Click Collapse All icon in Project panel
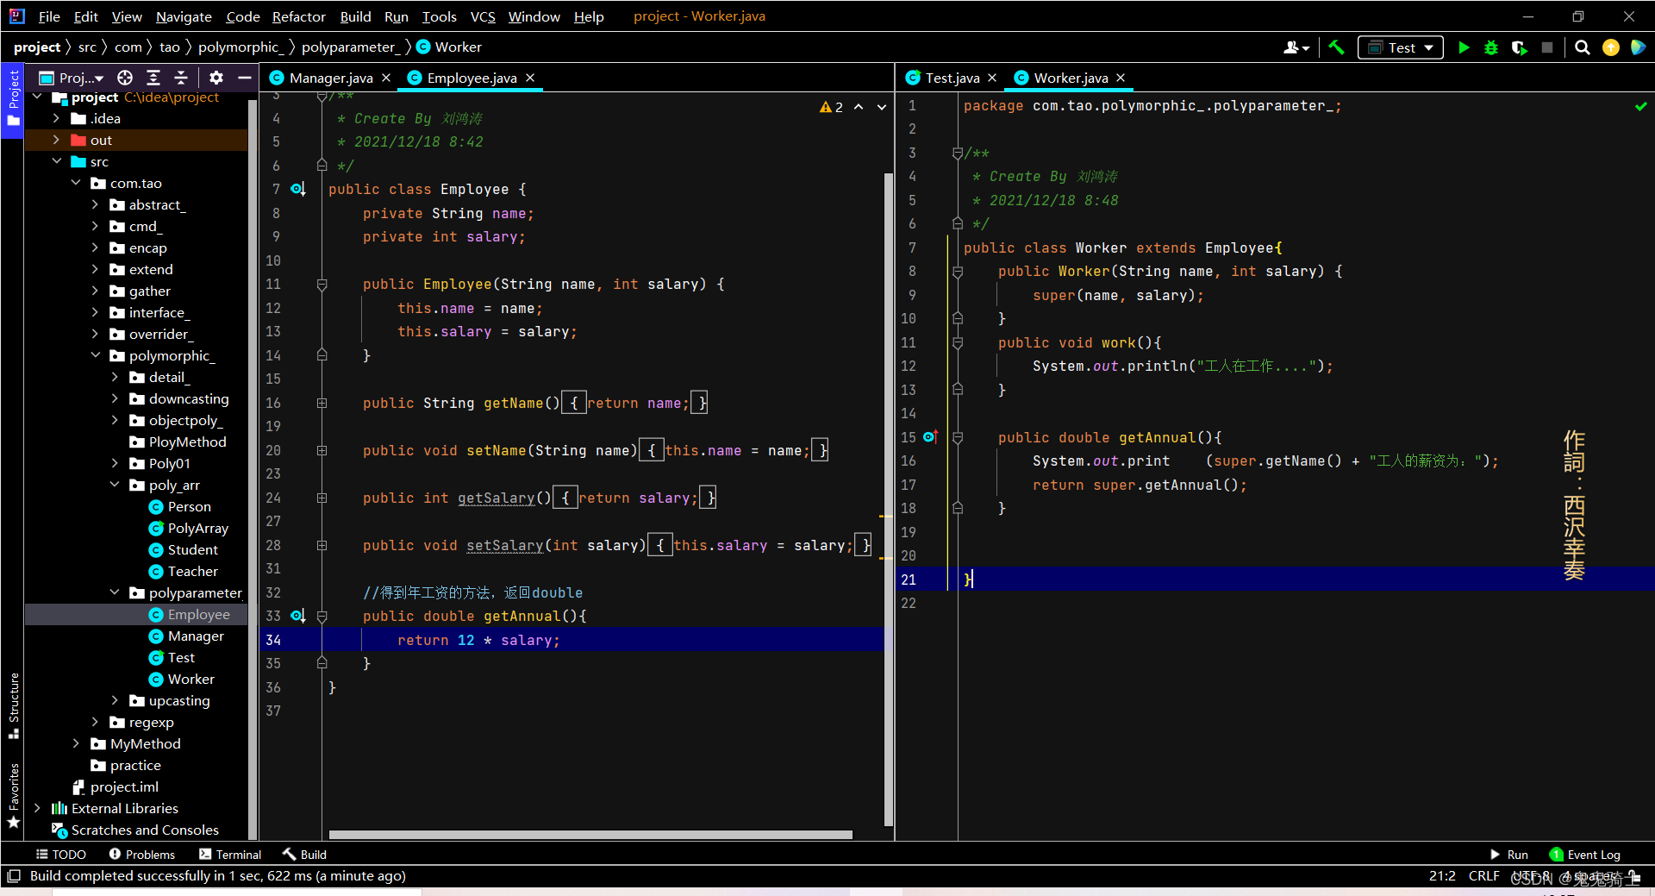Image resolution: width=1655 pixels, height=896 pixels. coord(181,78)
